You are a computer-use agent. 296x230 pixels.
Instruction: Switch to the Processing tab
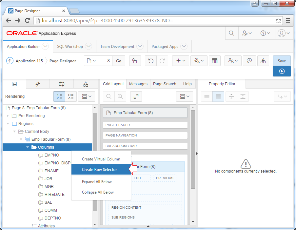pyautogui.click(x=62, y=84)
